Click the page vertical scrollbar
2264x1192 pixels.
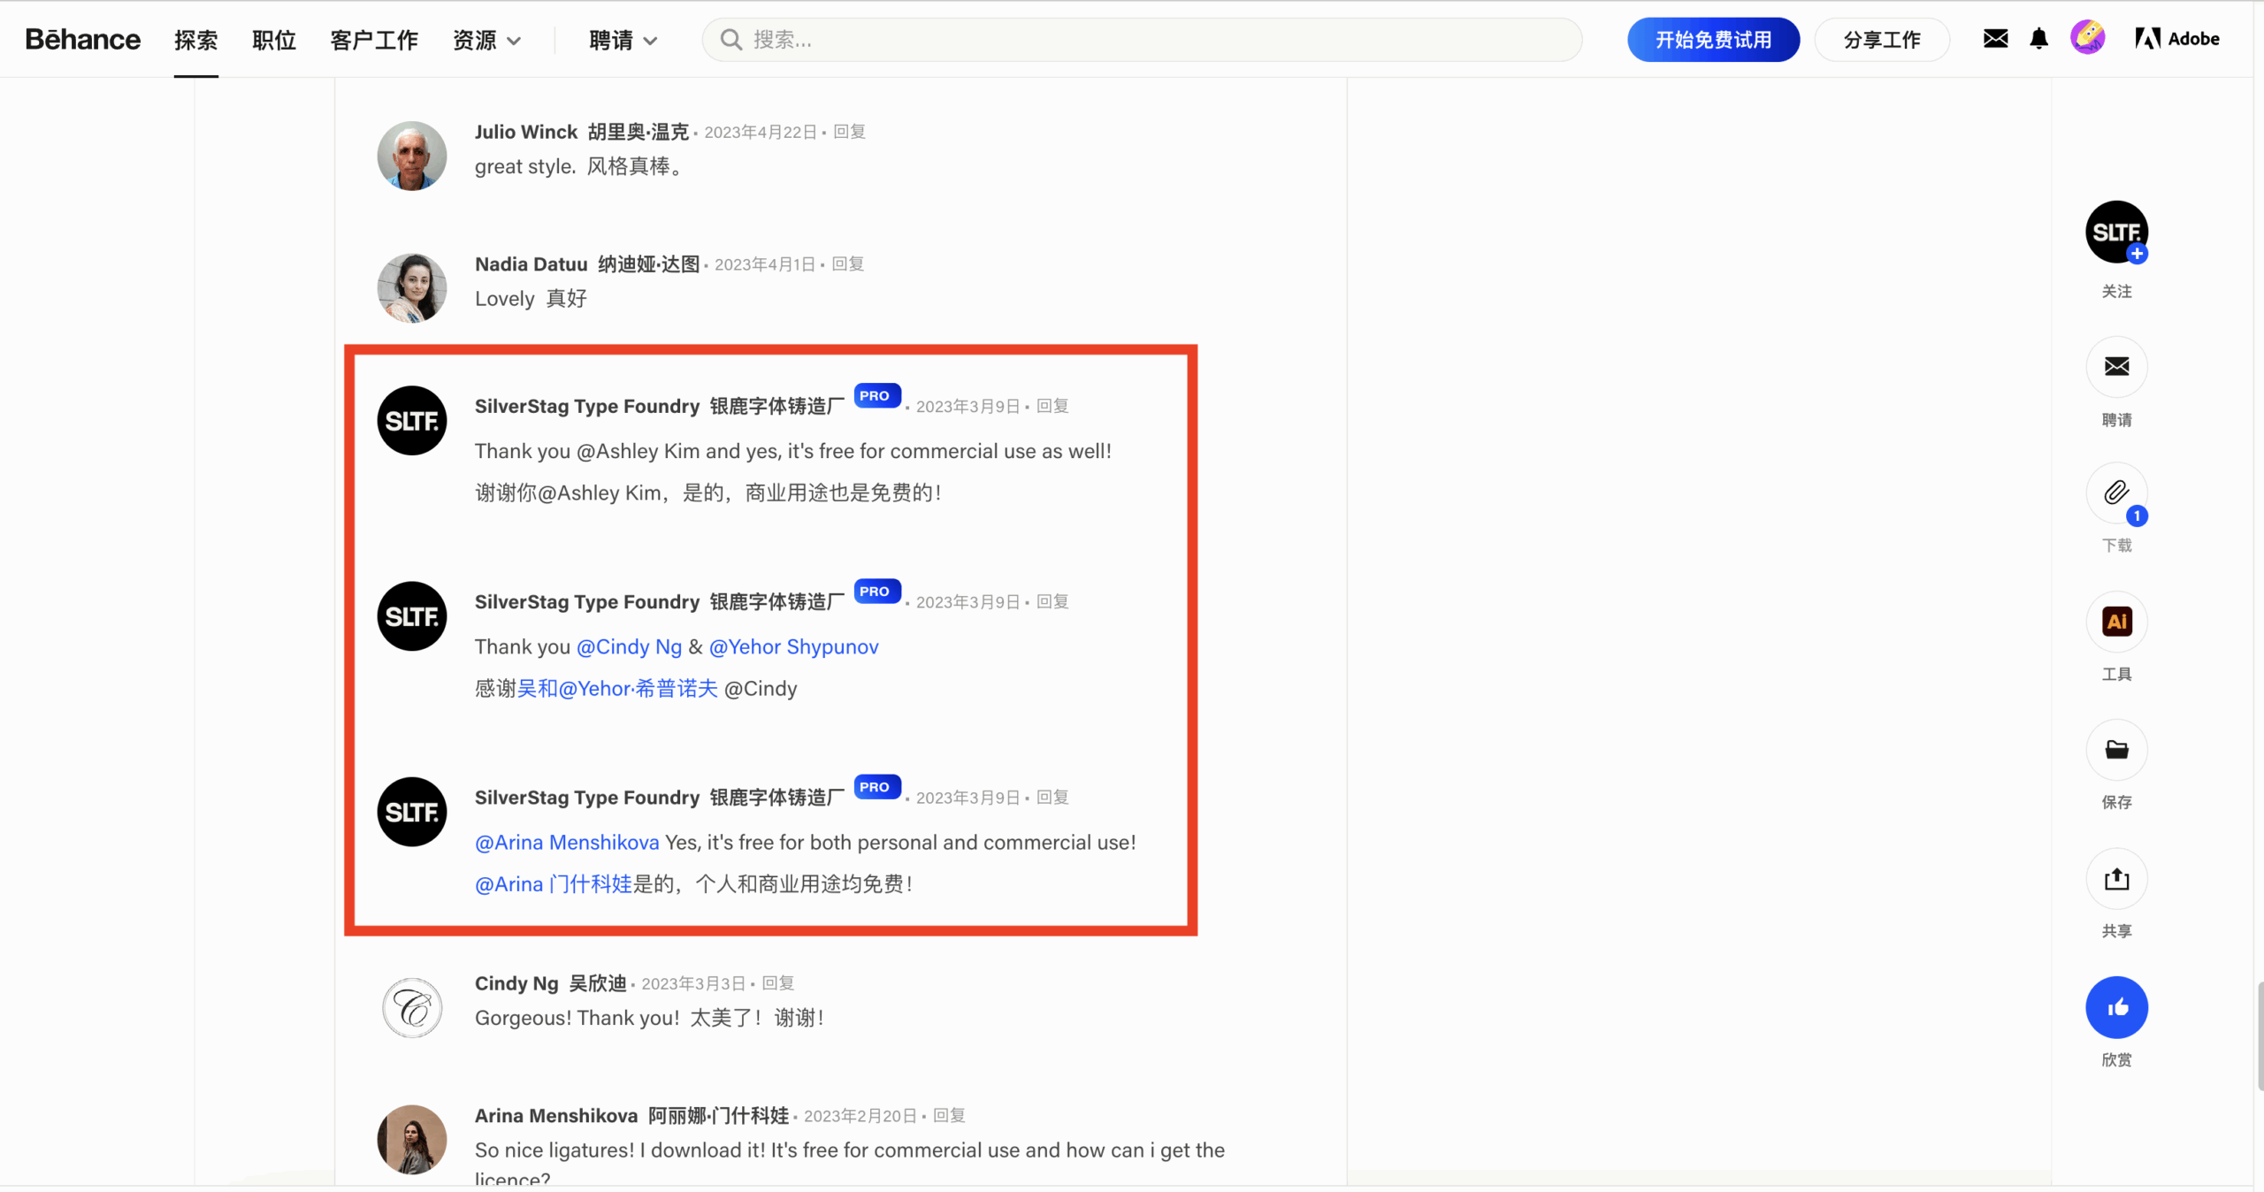click(2259, 1035)
